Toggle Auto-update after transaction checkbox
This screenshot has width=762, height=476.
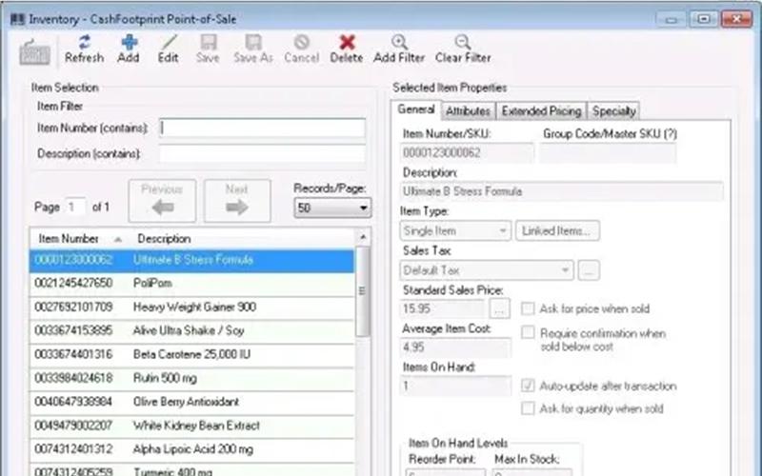pyautogui.click(x=528, y=386)
